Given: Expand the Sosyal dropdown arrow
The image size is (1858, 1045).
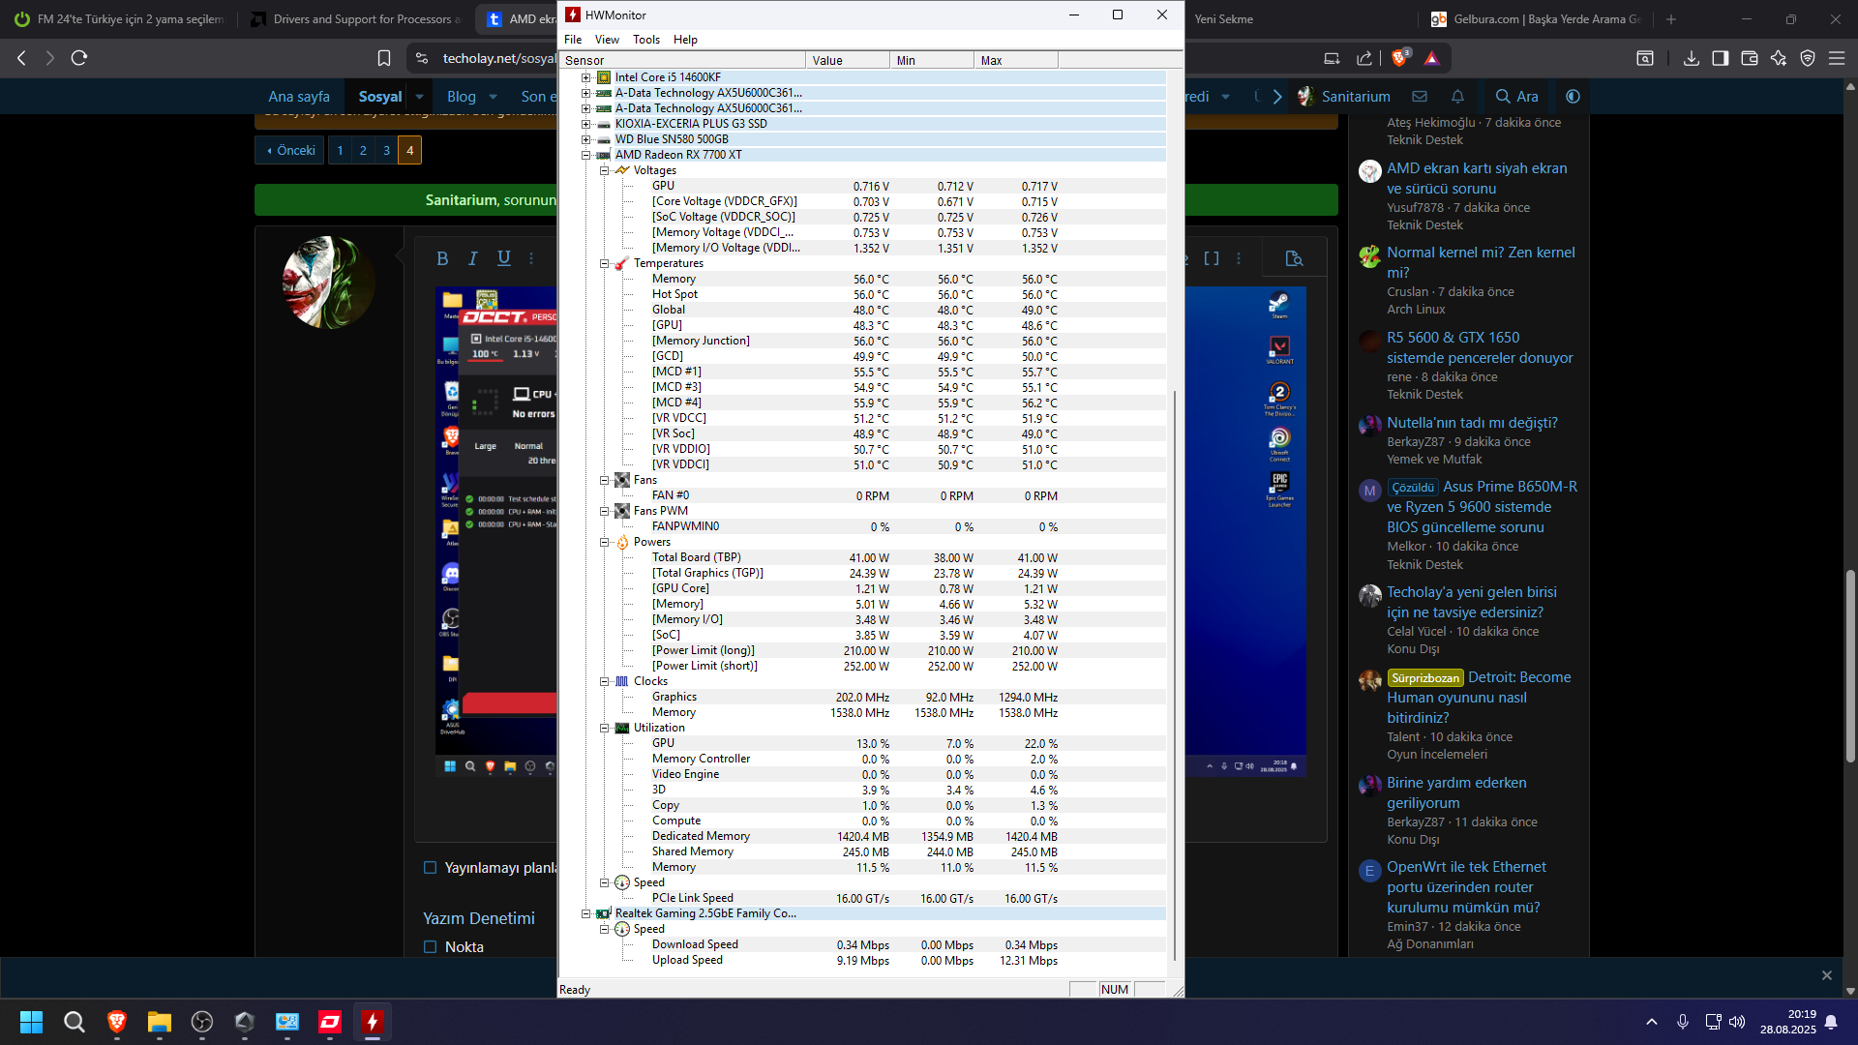Looking at the screenshot, I should [419, 97].
